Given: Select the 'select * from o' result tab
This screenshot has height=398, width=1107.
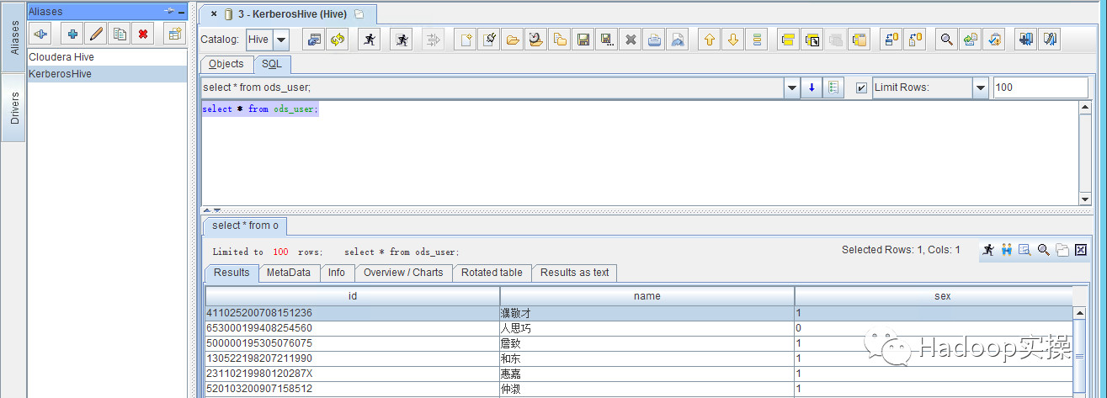Looking at the screenshot, I should coord(245,226).
